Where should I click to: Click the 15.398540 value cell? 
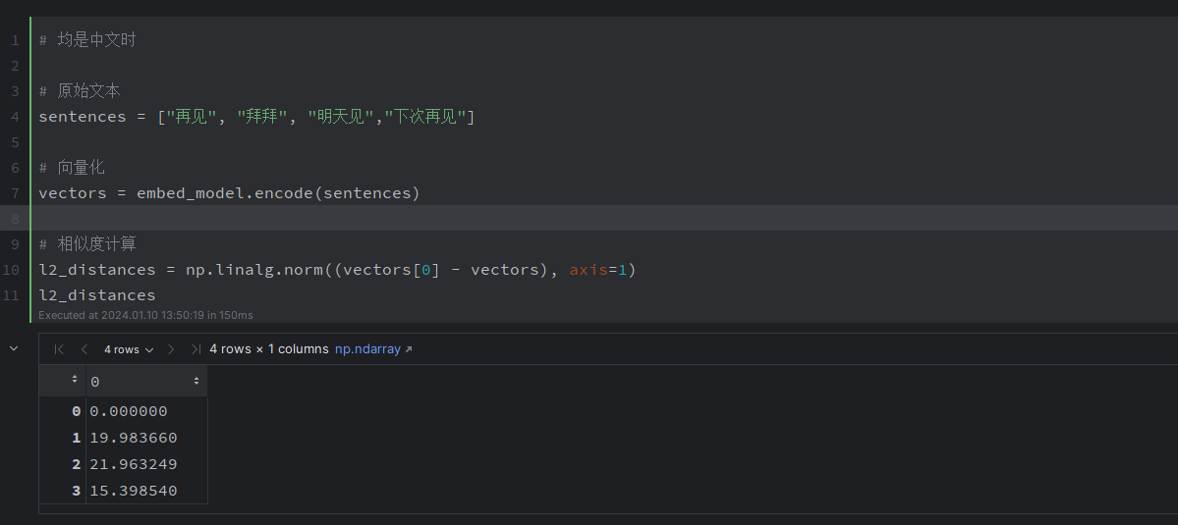coord(134,491)
